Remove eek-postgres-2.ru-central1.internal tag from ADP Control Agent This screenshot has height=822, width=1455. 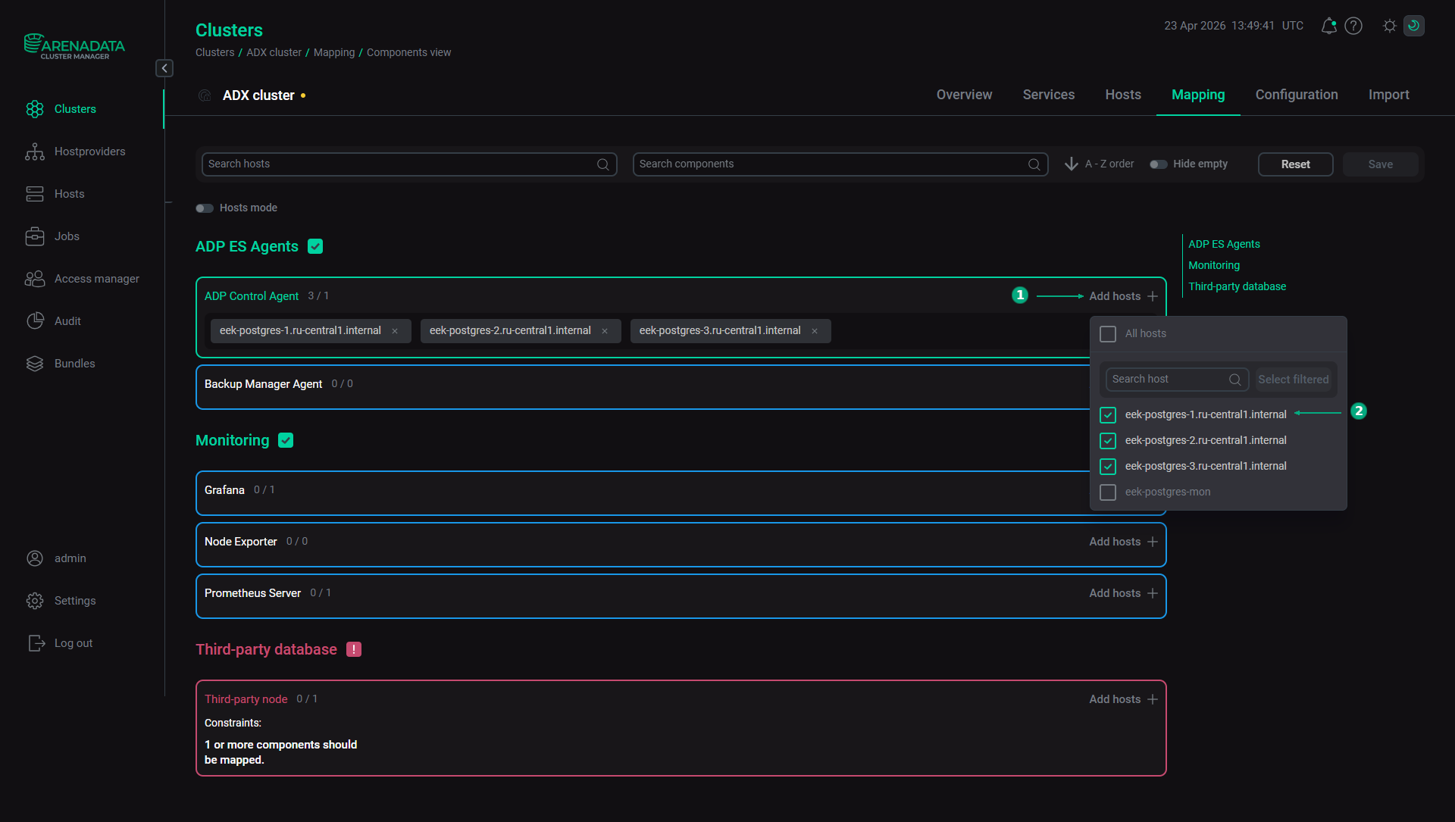coord(605,331)
